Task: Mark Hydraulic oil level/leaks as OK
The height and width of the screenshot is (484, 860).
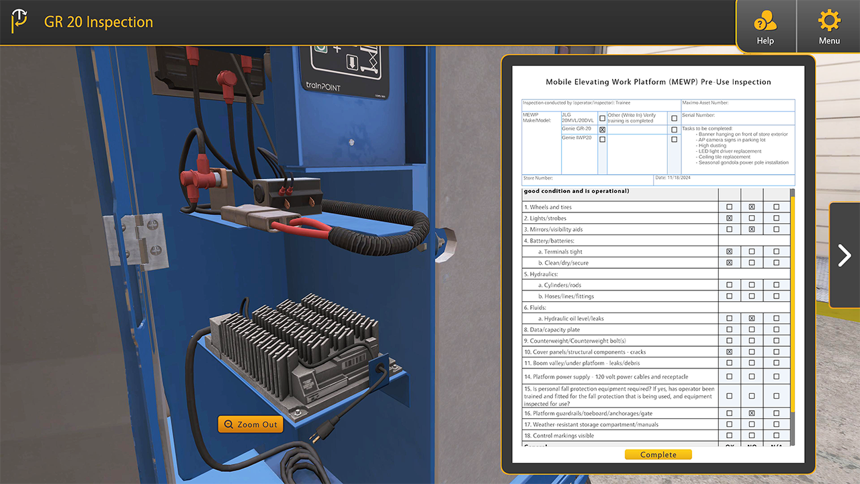Action: (730, 319)
